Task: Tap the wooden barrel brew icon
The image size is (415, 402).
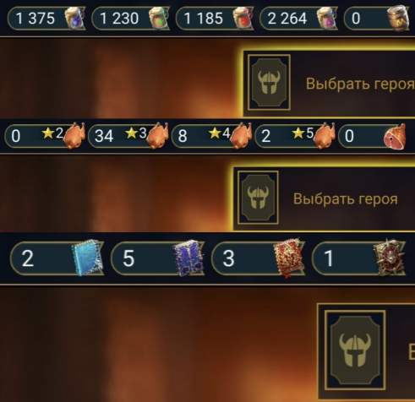Action: coord(398,18)
